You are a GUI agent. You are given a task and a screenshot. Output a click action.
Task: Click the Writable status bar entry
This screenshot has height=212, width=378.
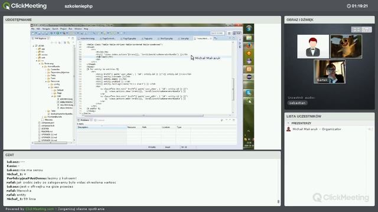coord(152,147)
